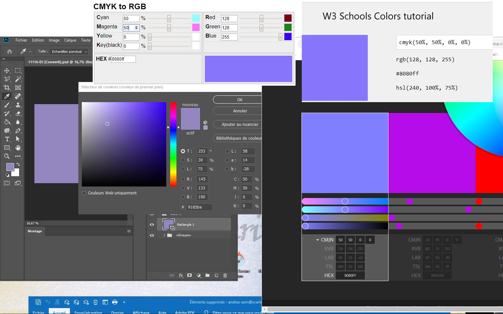This screenshot has height=314, width=503.
Task: Select the Lab b radio button
Action: (227, 169)
